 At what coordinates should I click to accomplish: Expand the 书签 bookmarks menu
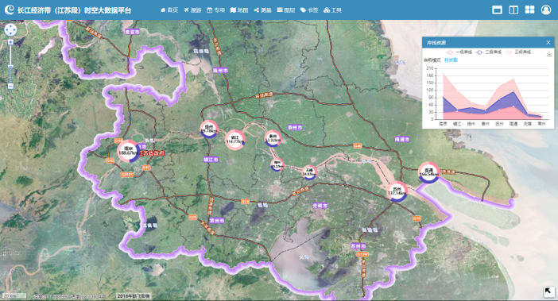click(309, 10)
